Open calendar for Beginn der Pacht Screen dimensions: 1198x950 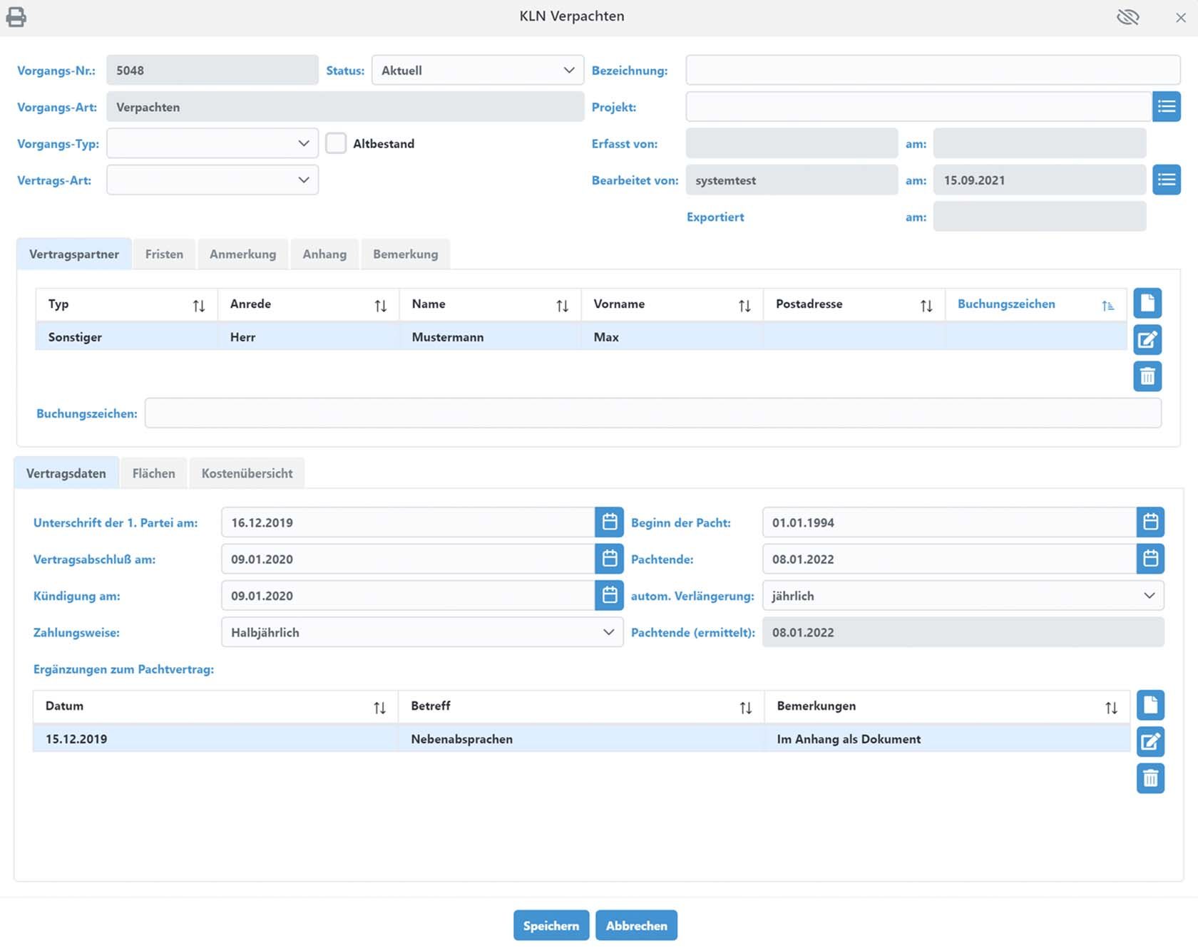[1150, 522]
